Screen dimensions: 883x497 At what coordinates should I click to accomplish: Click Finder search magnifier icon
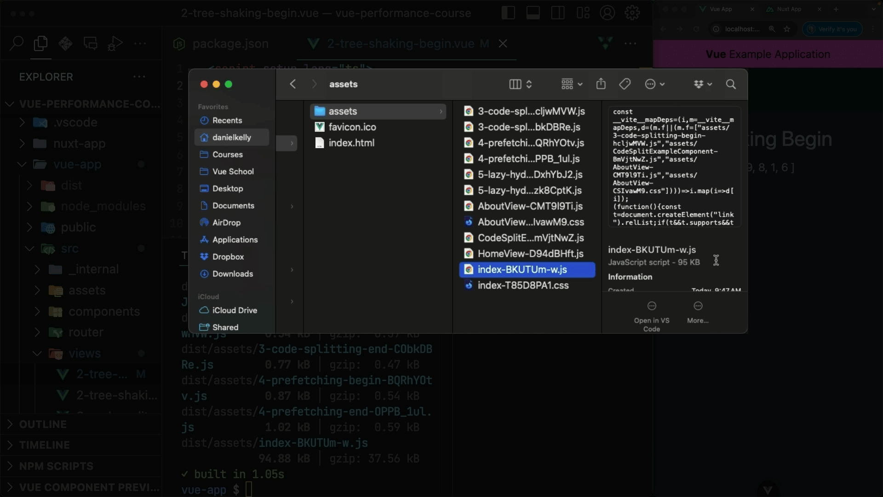[731, 84]
